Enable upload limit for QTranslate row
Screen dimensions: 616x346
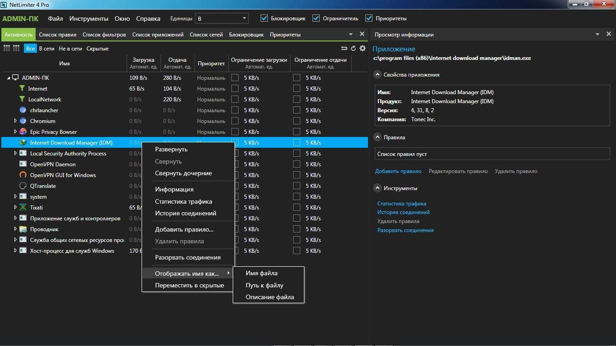click(297, 186)
